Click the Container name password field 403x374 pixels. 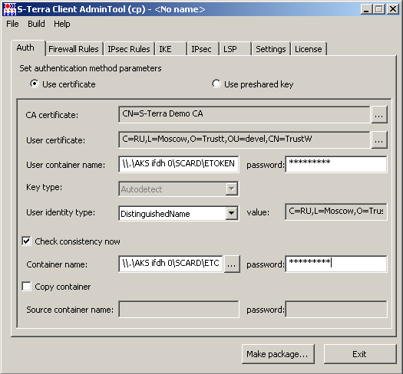point(336,264)
